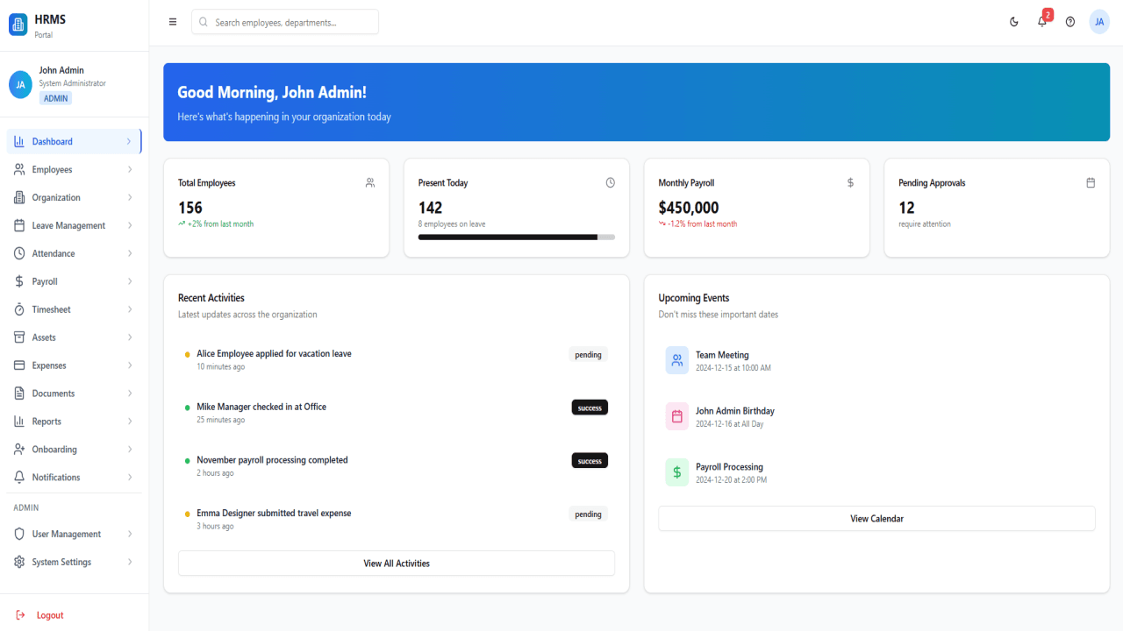Image resolution: width=1123 pixels, height=631 pixels.
Task: Click the Timesheet stopwatch icon in the sidebar
Action: point(19,309)
